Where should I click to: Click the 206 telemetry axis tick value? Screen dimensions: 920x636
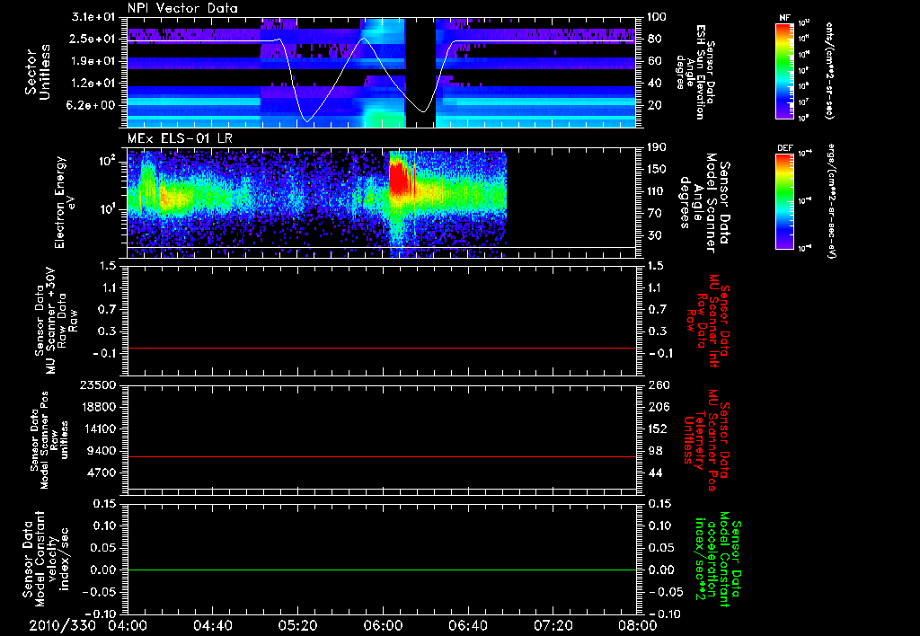tap(658, 407)
